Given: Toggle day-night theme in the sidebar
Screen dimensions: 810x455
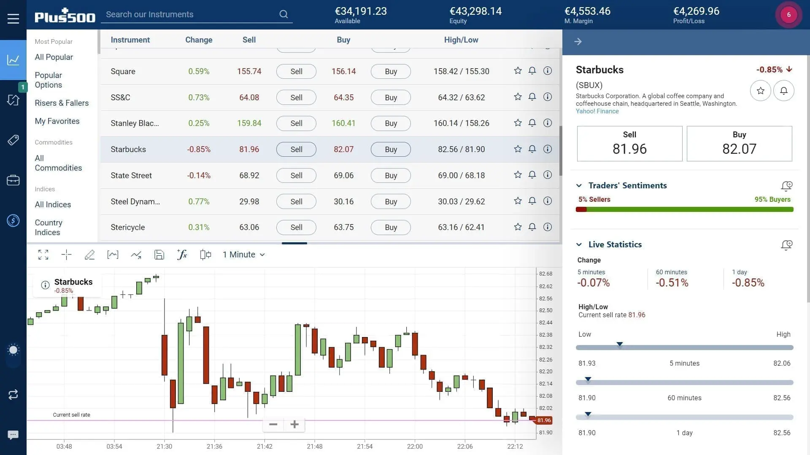Looking at the screenshot, I should pyautogui.click(x=13, y=350).
